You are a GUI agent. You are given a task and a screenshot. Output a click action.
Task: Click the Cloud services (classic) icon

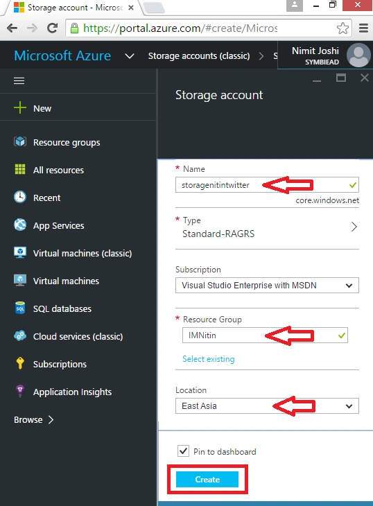[20, 335]
